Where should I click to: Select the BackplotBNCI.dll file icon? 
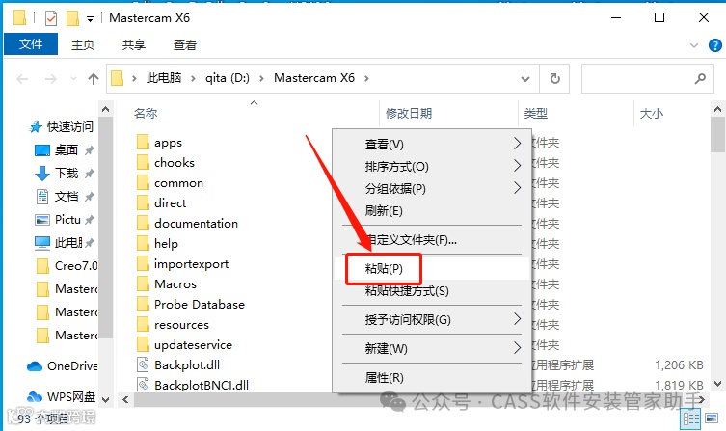(x=143, y=385)
